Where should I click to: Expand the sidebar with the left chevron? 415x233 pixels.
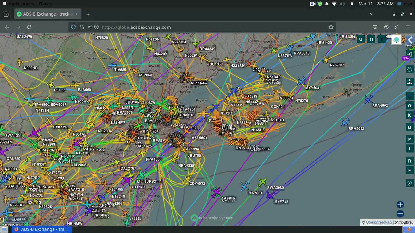pyautogui.click(x=410, y=40)
